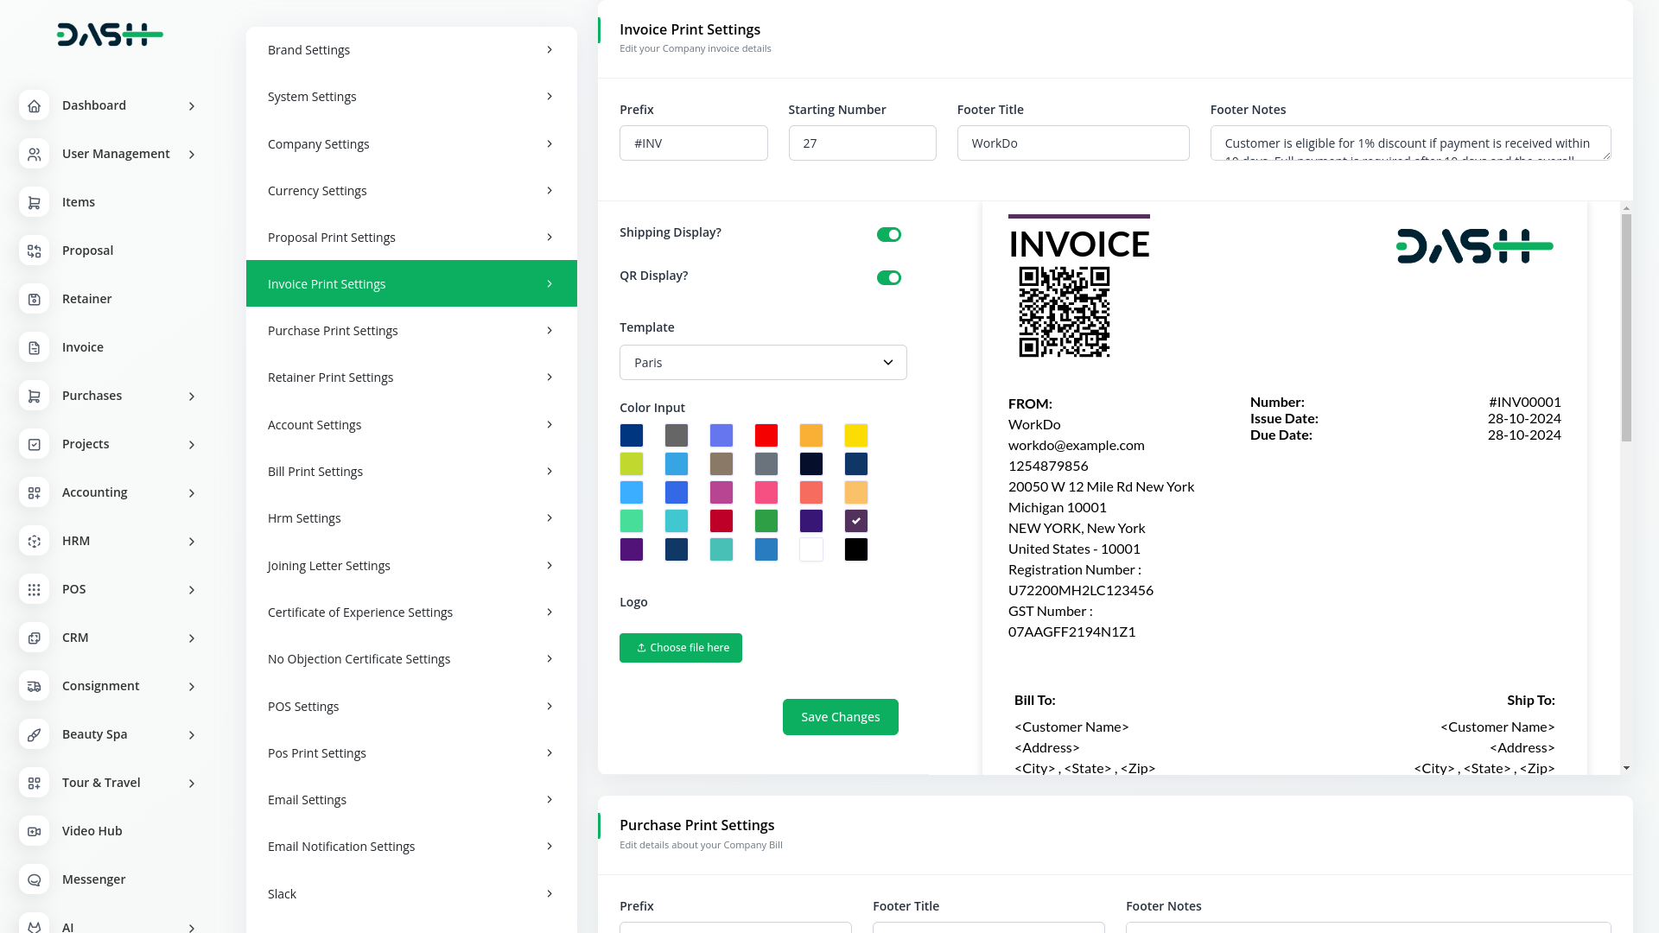The width and height of the screenshot is (1659, 933).
Task: Click Choose file here for logo
Action: [x=680, y=647]
